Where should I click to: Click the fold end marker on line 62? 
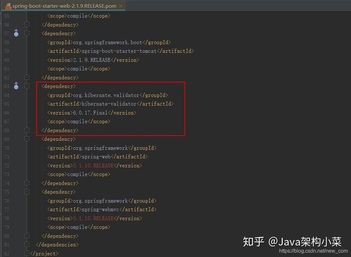tap(27, 77)
